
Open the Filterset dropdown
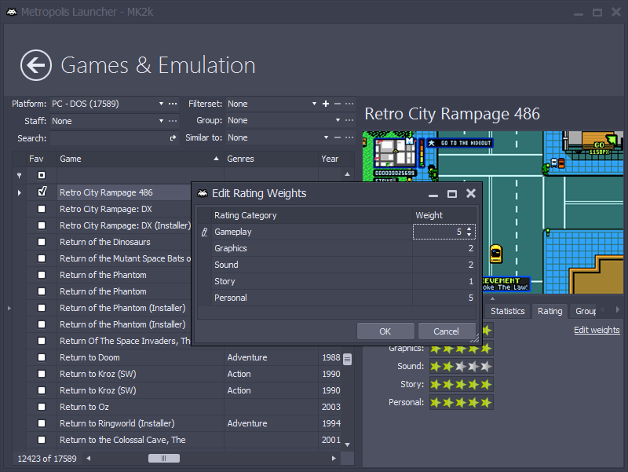(x=314, y=104)
